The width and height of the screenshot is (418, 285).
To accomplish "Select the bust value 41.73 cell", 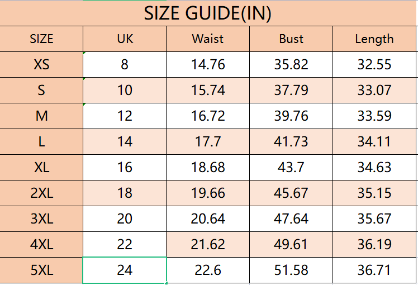I will [x=291, y=141].
